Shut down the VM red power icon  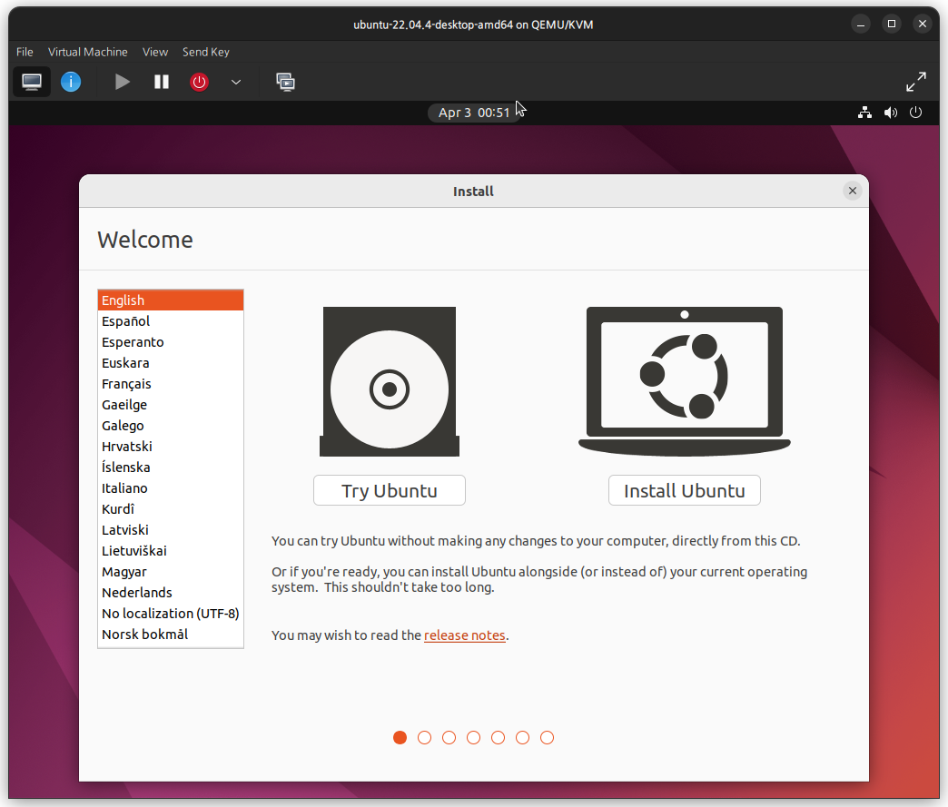click(x=199, y=82)
